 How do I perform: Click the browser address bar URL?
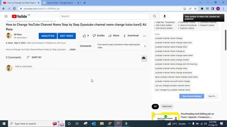click(41, 8)
